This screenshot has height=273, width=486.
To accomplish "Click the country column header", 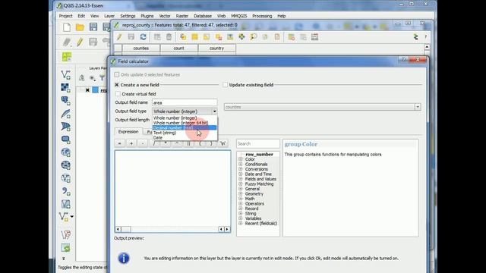I will click(x=216, y=49).
